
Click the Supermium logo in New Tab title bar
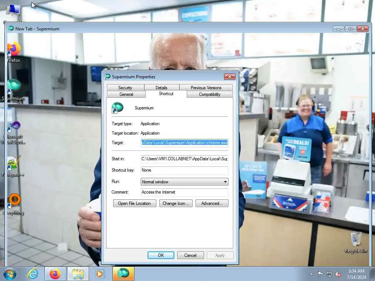11,29
